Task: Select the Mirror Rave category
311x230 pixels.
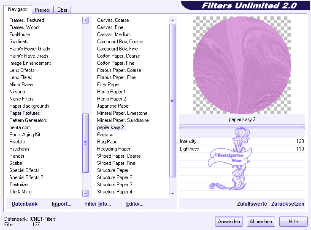Action: (x=21, y=85)
